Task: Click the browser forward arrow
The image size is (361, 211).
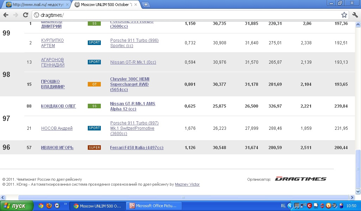Action: [16, 15]
